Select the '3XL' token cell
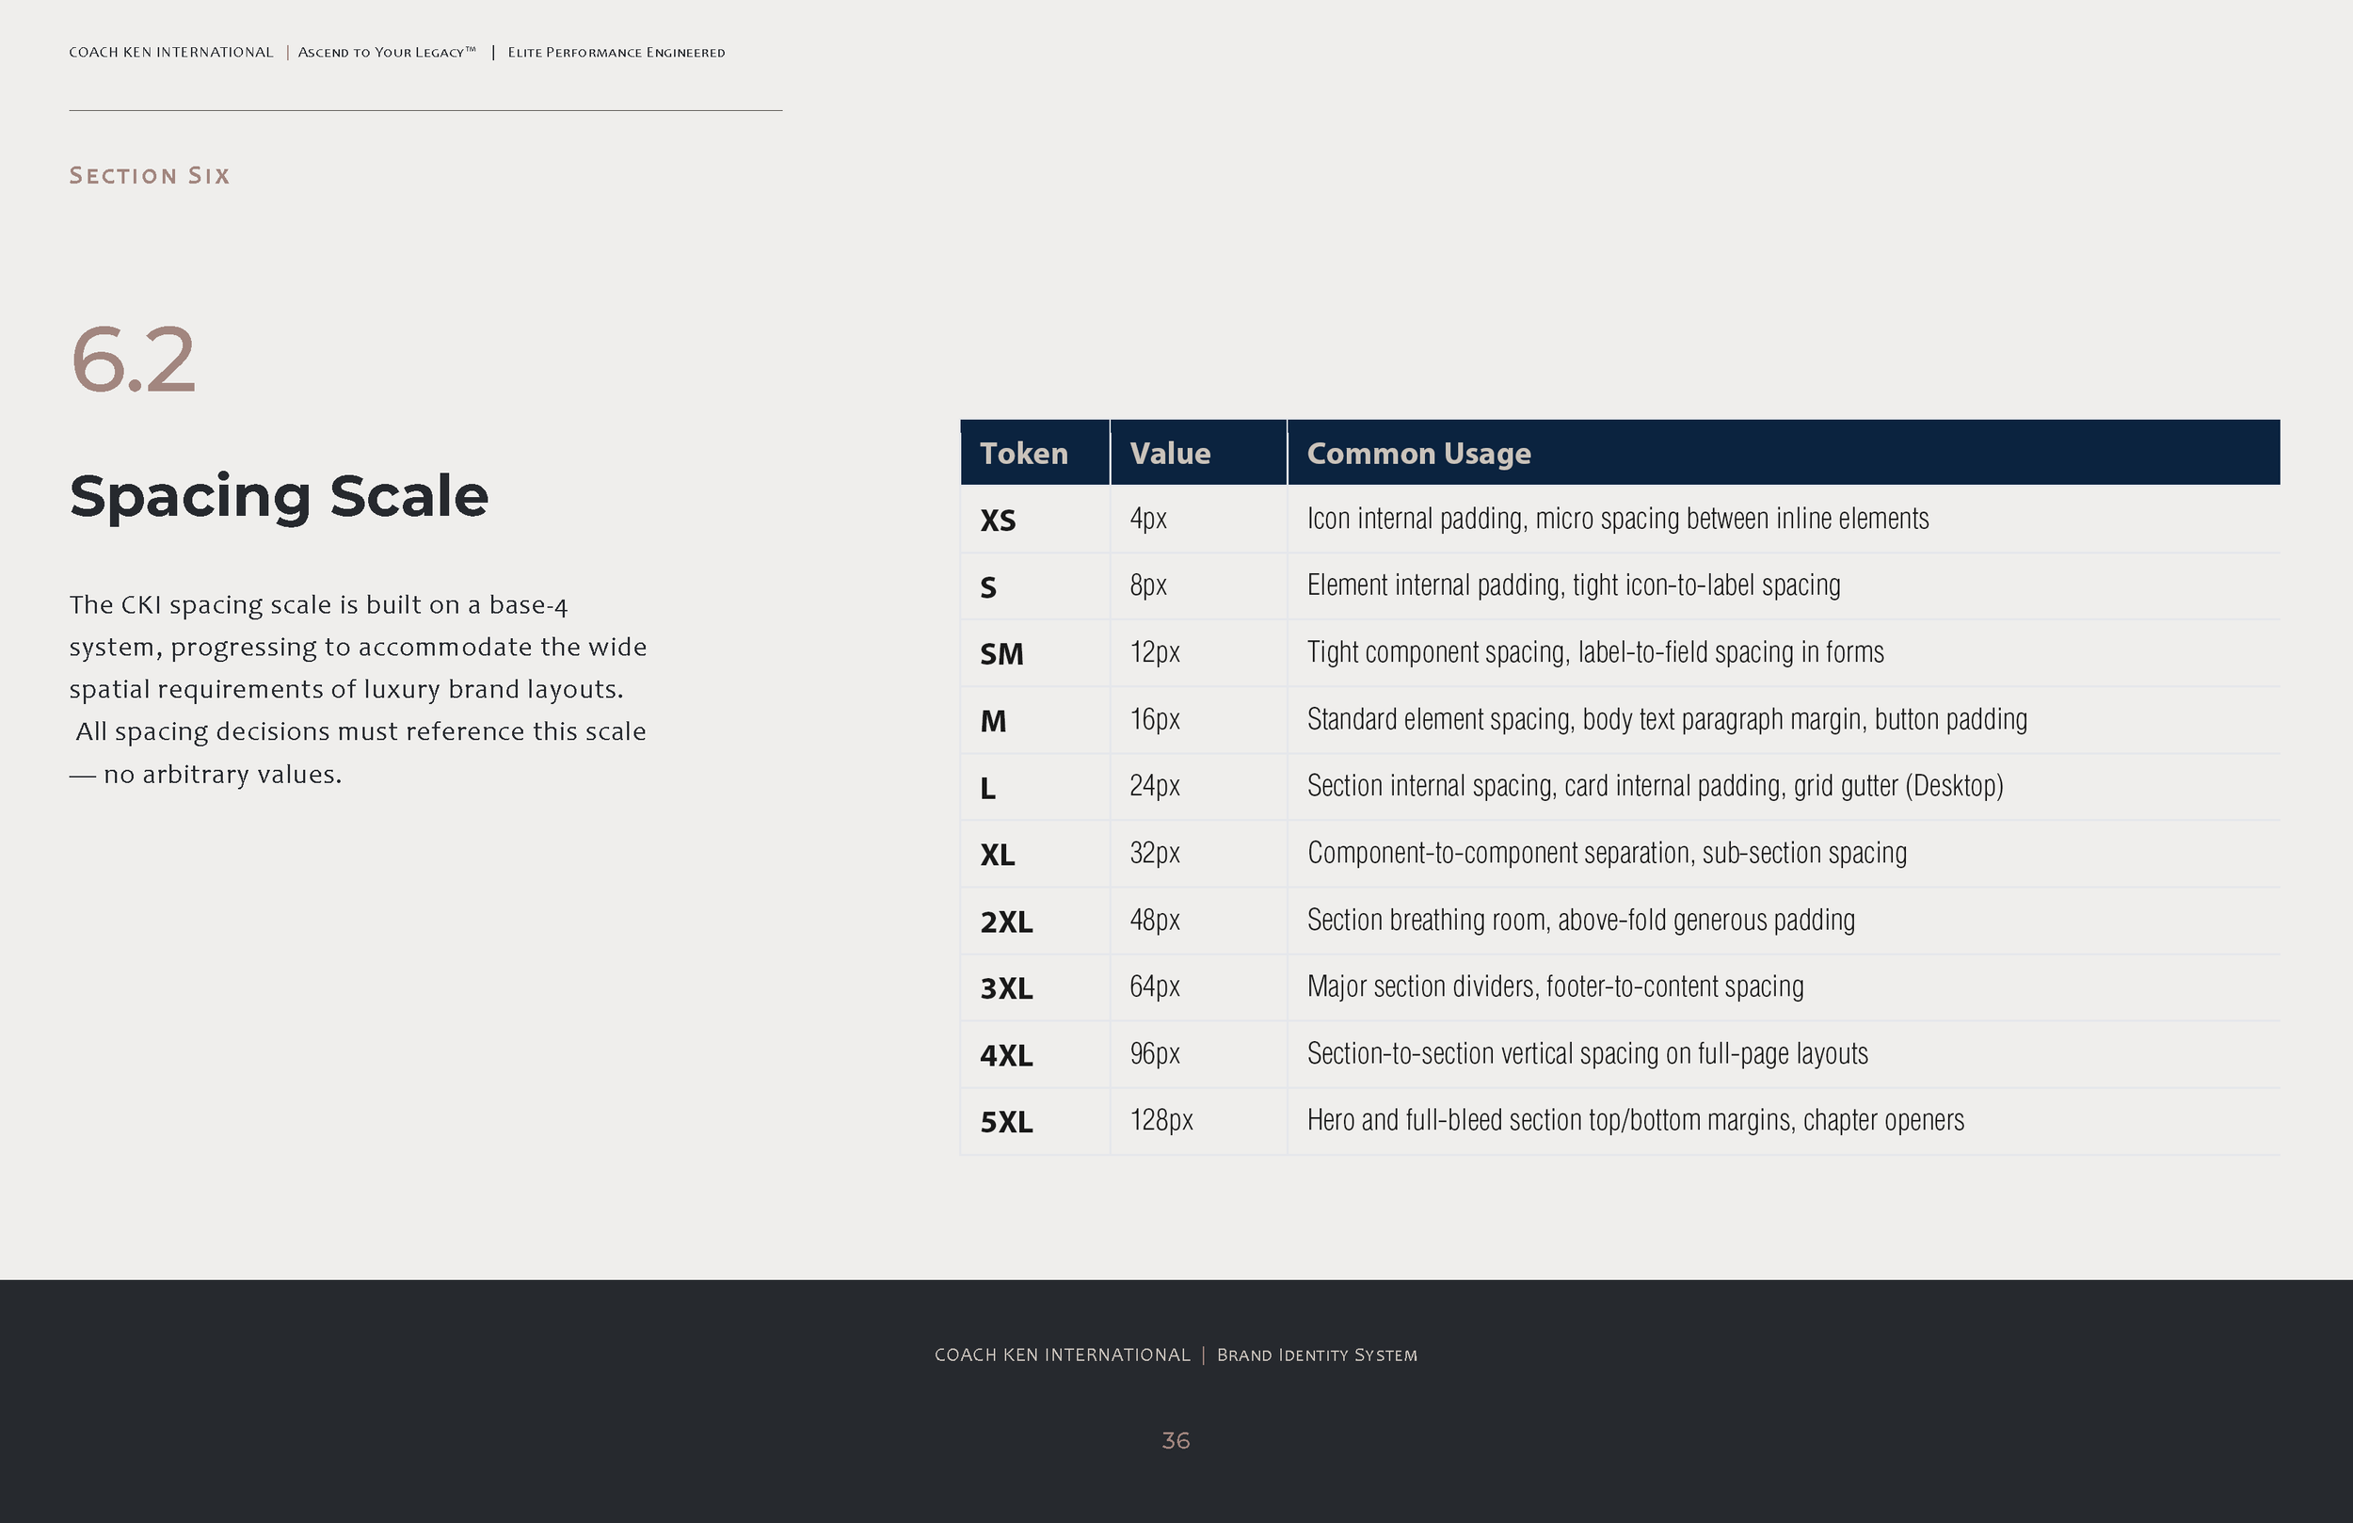This screenshot has height=1523, width=2353. pyautogui.click(x=1034, y=988)
